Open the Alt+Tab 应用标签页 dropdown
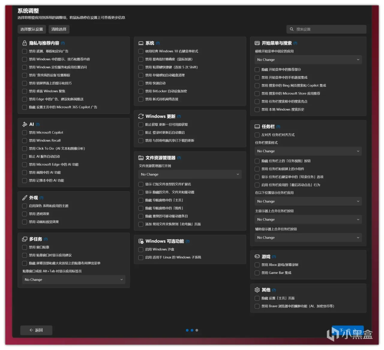The image size is (384, 350). pyautogui.click(x=74, y=280)
